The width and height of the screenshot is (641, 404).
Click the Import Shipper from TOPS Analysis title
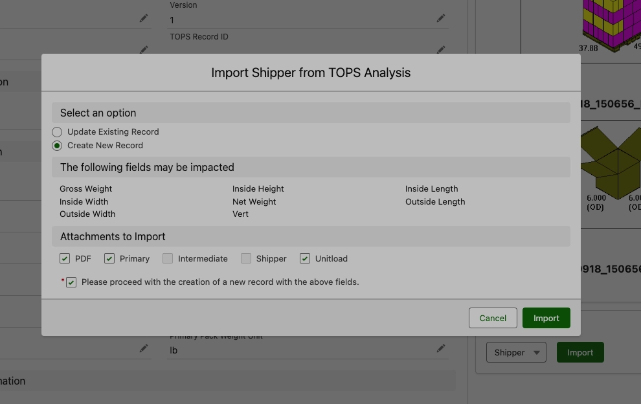pos(311,73)
